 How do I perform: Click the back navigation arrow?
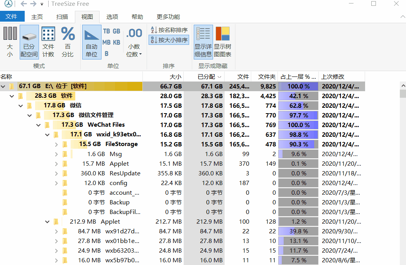[24, 4]
